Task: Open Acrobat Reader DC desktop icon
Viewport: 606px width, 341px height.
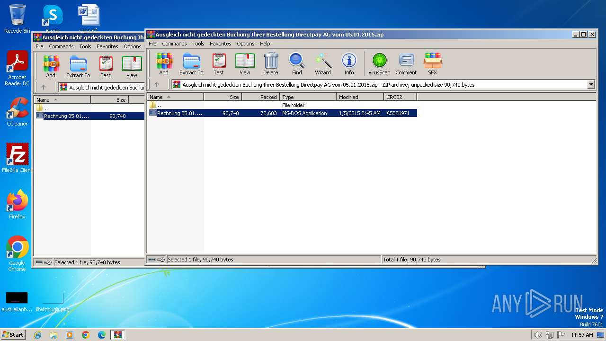Action: (17, 68)
